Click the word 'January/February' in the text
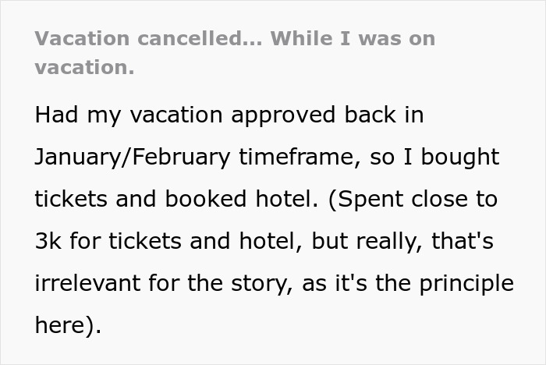 coord(133,157)
